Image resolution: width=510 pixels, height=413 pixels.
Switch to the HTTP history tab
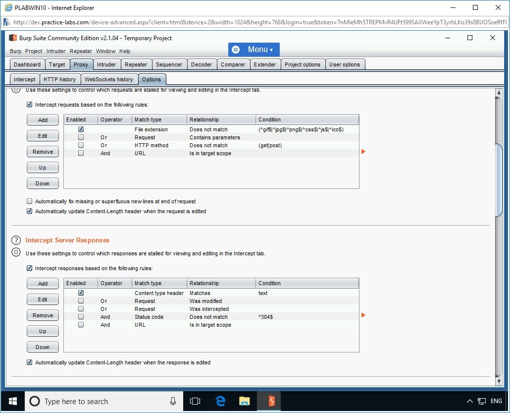(59, 79)
